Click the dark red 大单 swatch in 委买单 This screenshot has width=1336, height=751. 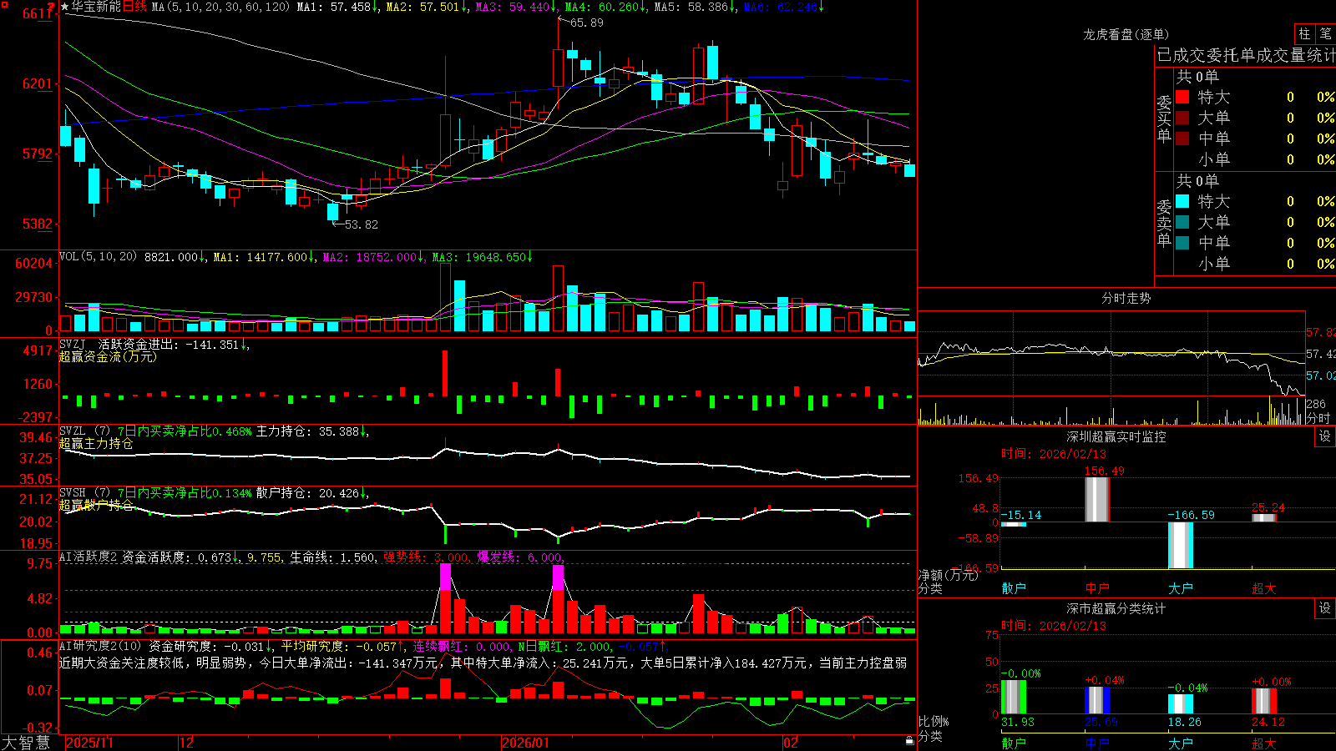[x=1182, y=118]
